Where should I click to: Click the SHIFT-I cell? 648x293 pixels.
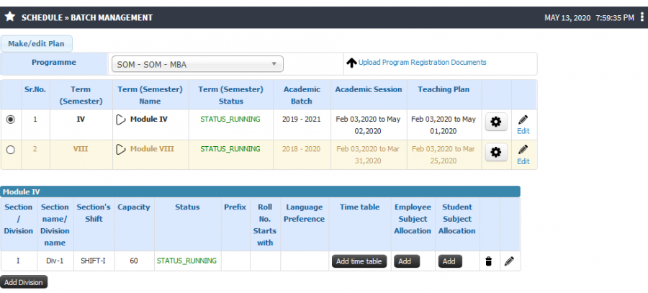pos(94,261)
